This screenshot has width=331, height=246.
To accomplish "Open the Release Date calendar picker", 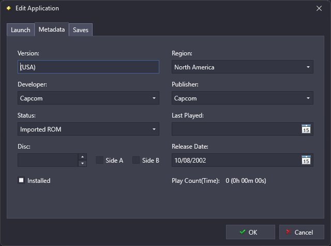I will [306, 160].
